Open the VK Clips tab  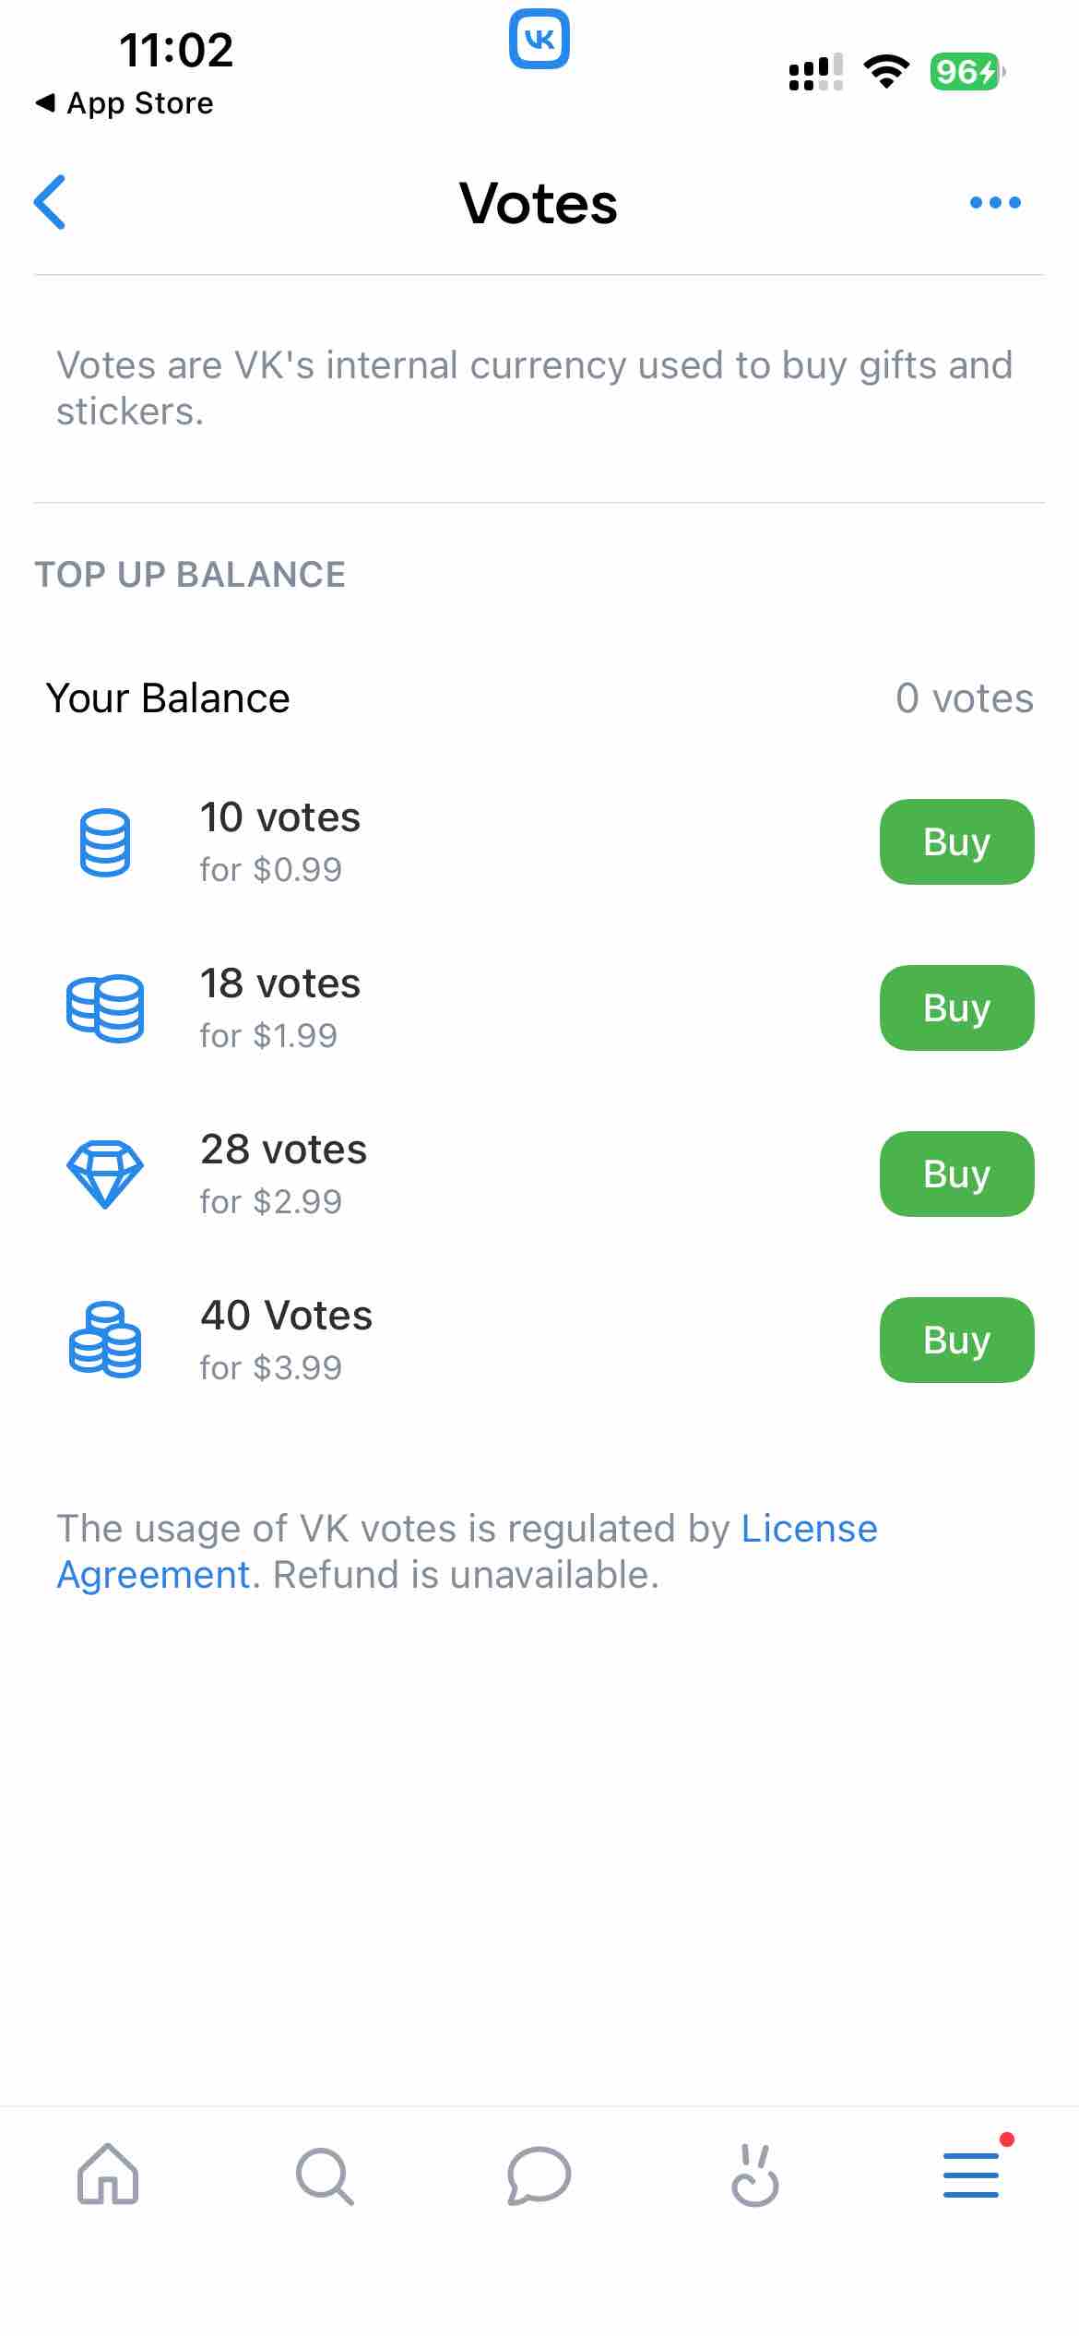coord(755,2177)
